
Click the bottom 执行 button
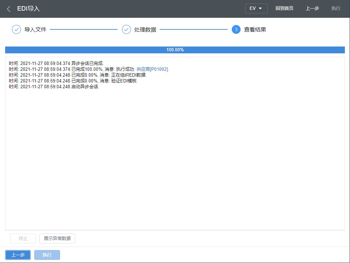[47, 255]
